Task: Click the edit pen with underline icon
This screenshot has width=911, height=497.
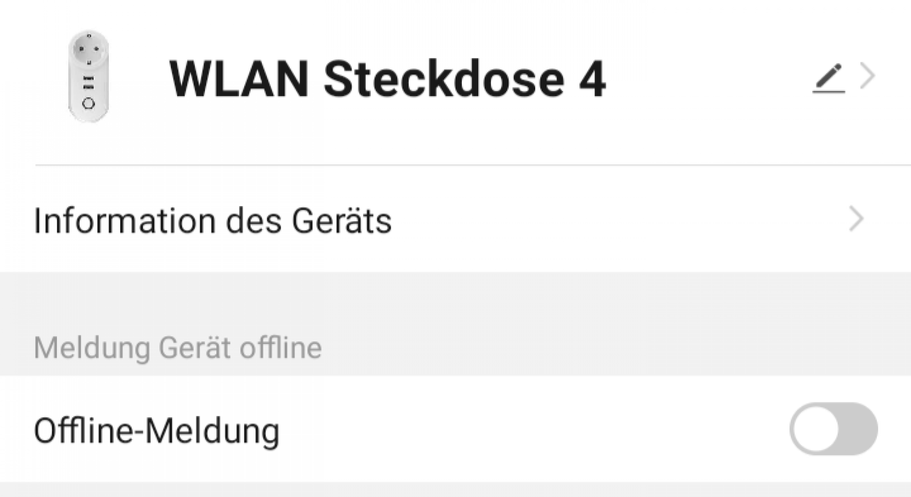Action: click(x=829, y=79)
